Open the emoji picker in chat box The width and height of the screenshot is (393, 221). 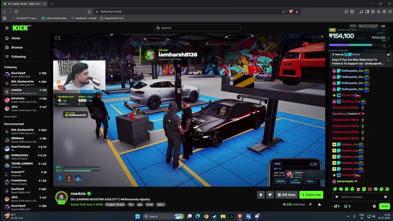pos(385,197)
